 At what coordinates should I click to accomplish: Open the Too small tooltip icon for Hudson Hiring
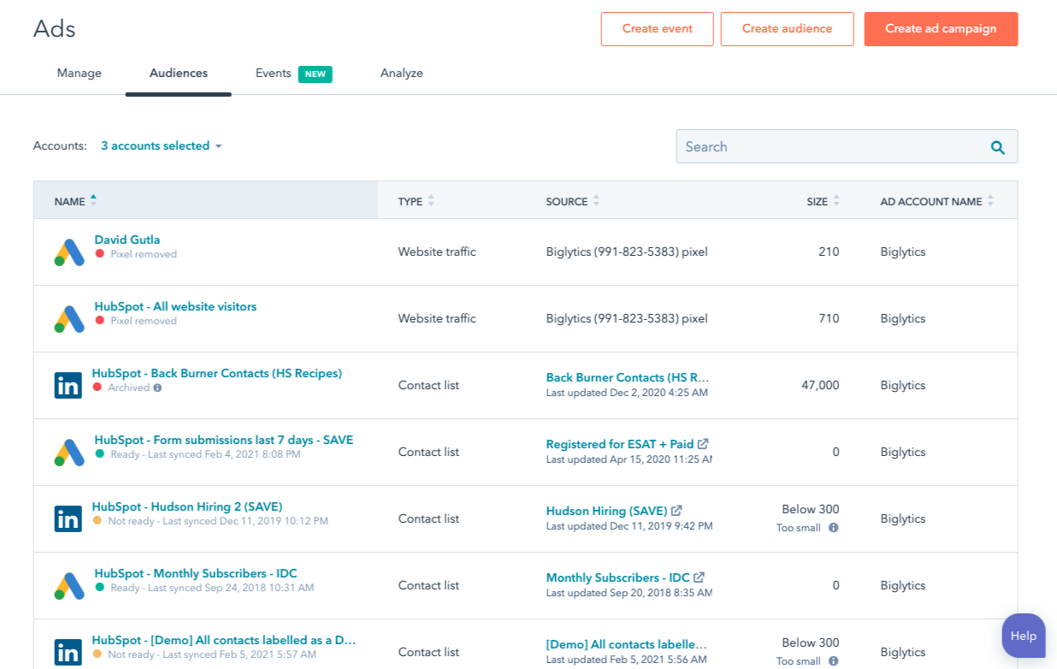coord(833,528)
